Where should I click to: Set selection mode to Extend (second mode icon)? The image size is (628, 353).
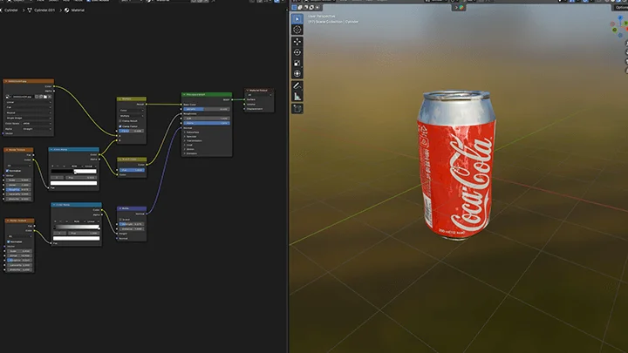tap(300, 7)
